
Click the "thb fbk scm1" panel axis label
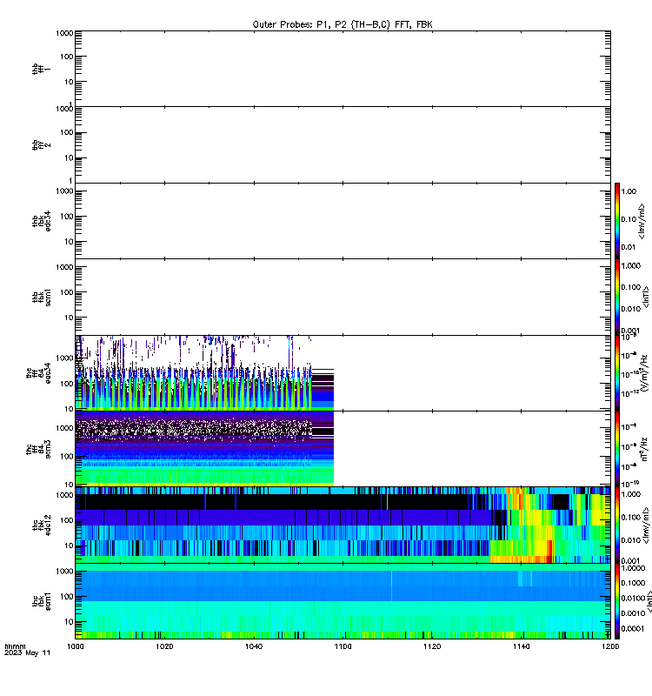41,298
